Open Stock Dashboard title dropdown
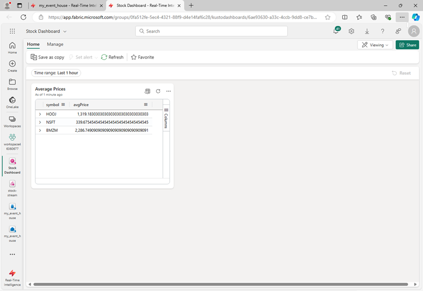Image resolution: width=423 pixels, height=291 pixels. point(65,32)
